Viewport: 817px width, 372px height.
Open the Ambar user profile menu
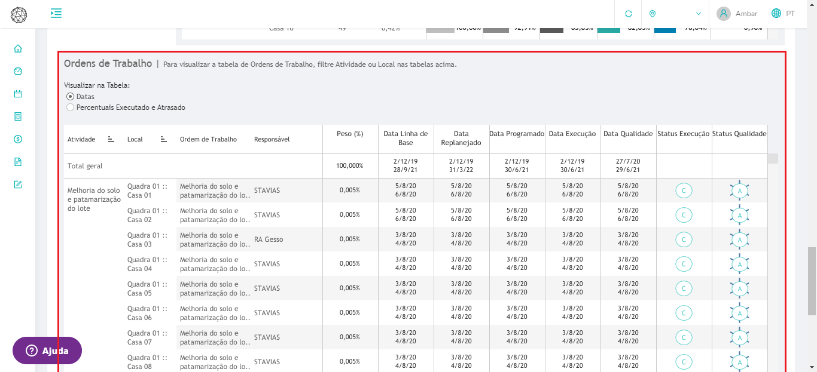pyautogui.click(x=737, y=14)
